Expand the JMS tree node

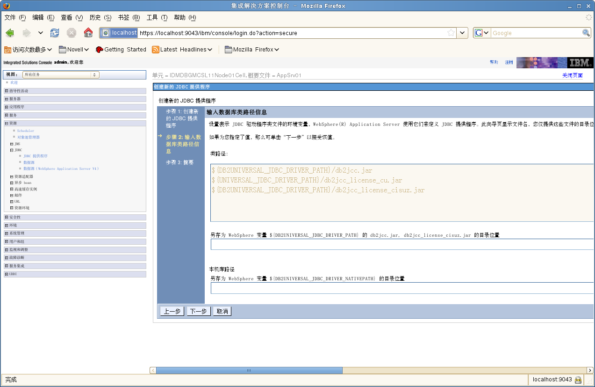coord(12,144)
